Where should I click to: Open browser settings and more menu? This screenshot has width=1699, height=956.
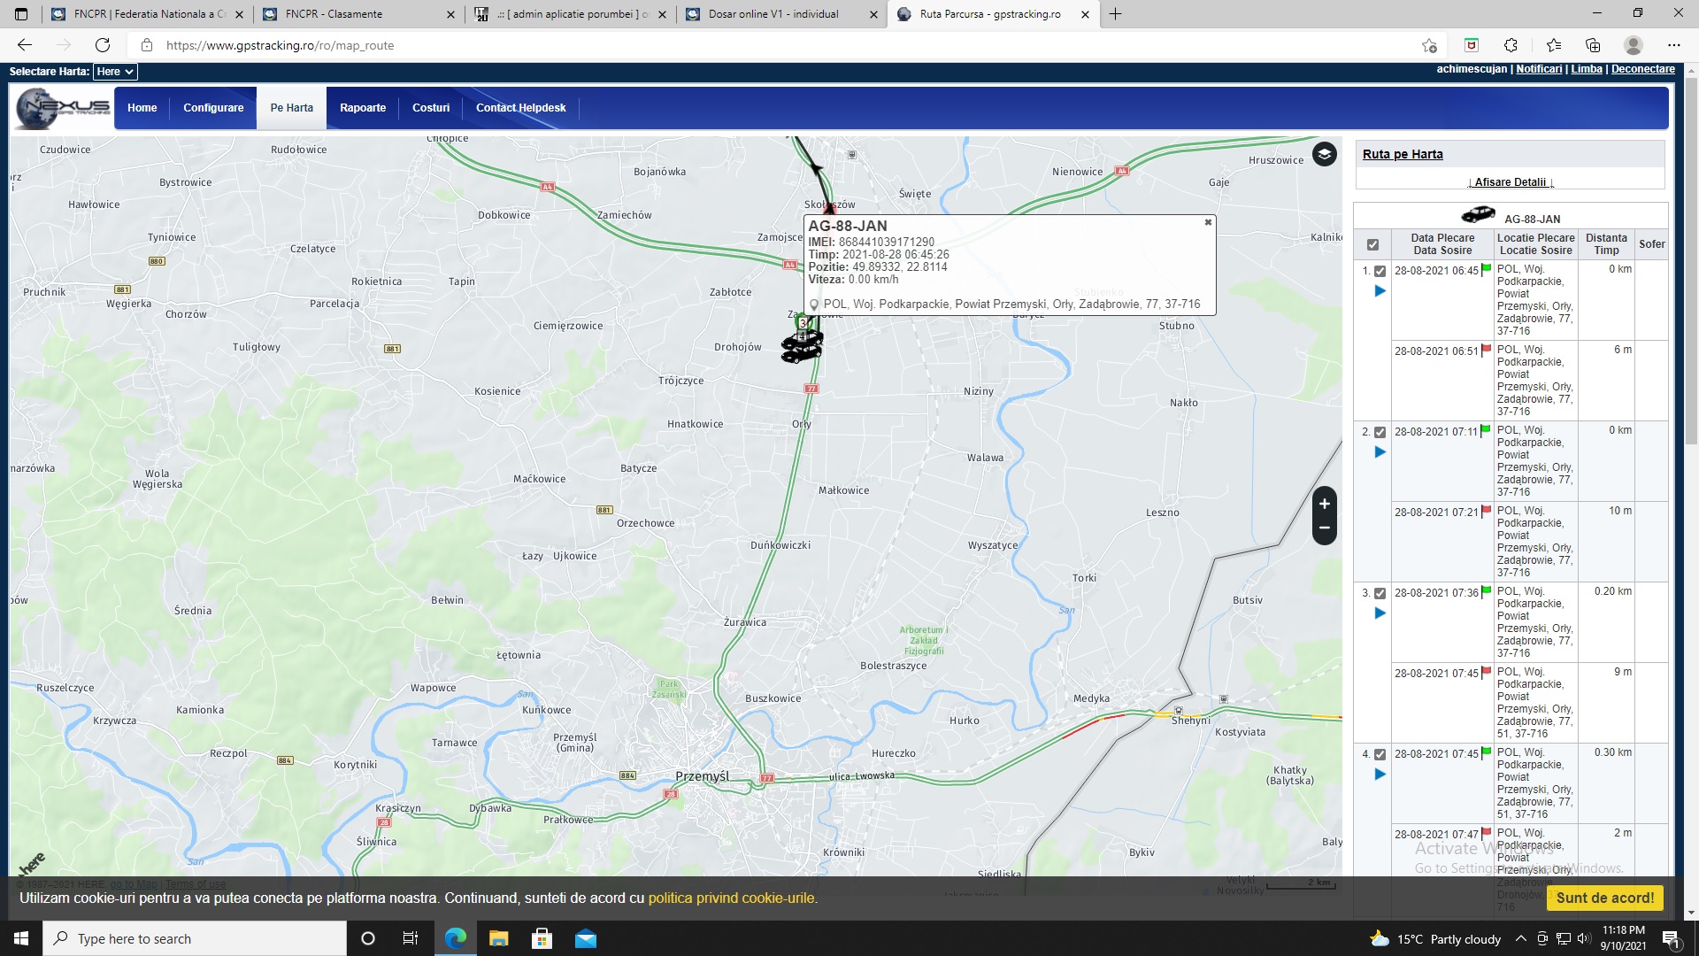coord(1673,45)
